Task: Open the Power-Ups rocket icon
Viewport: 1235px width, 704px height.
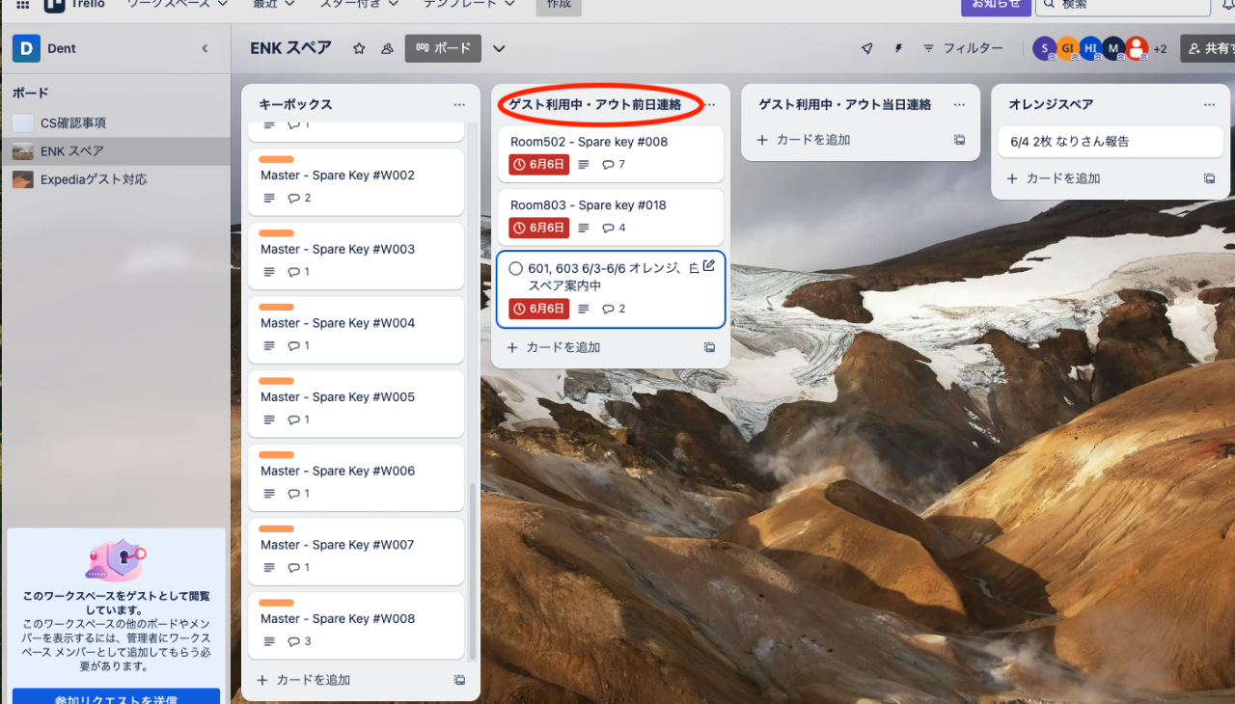Action: click(866, 48)
